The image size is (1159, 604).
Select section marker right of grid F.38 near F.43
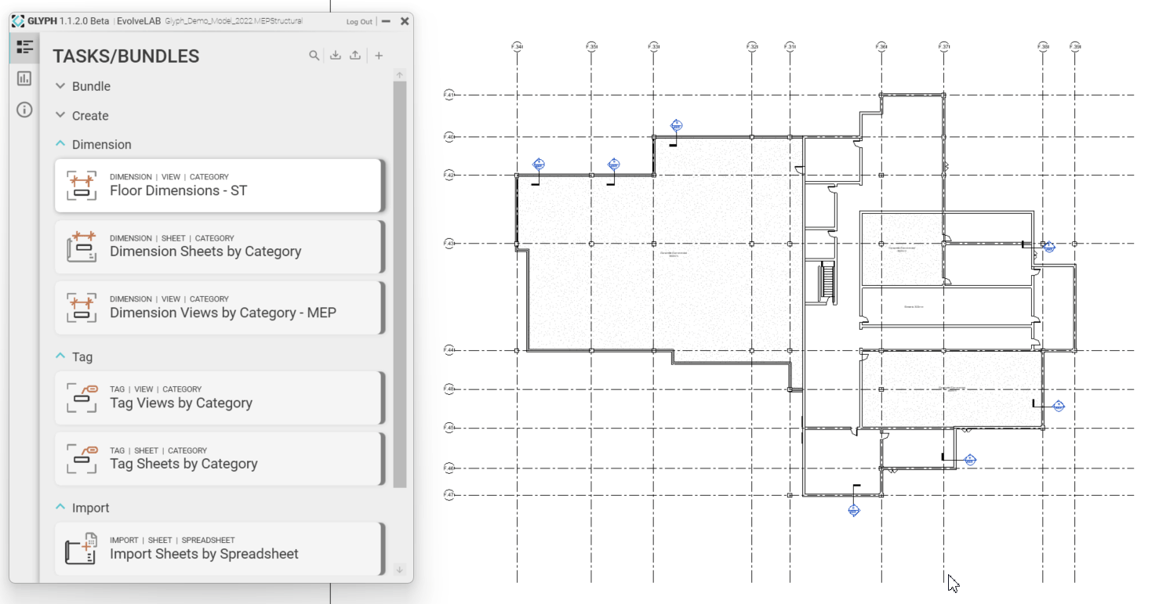(1049, 247)
